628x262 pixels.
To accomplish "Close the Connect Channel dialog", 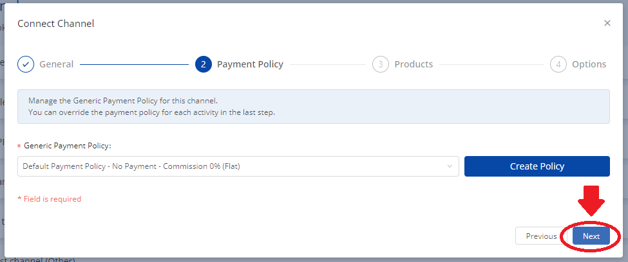I will (x=607, y=23).
